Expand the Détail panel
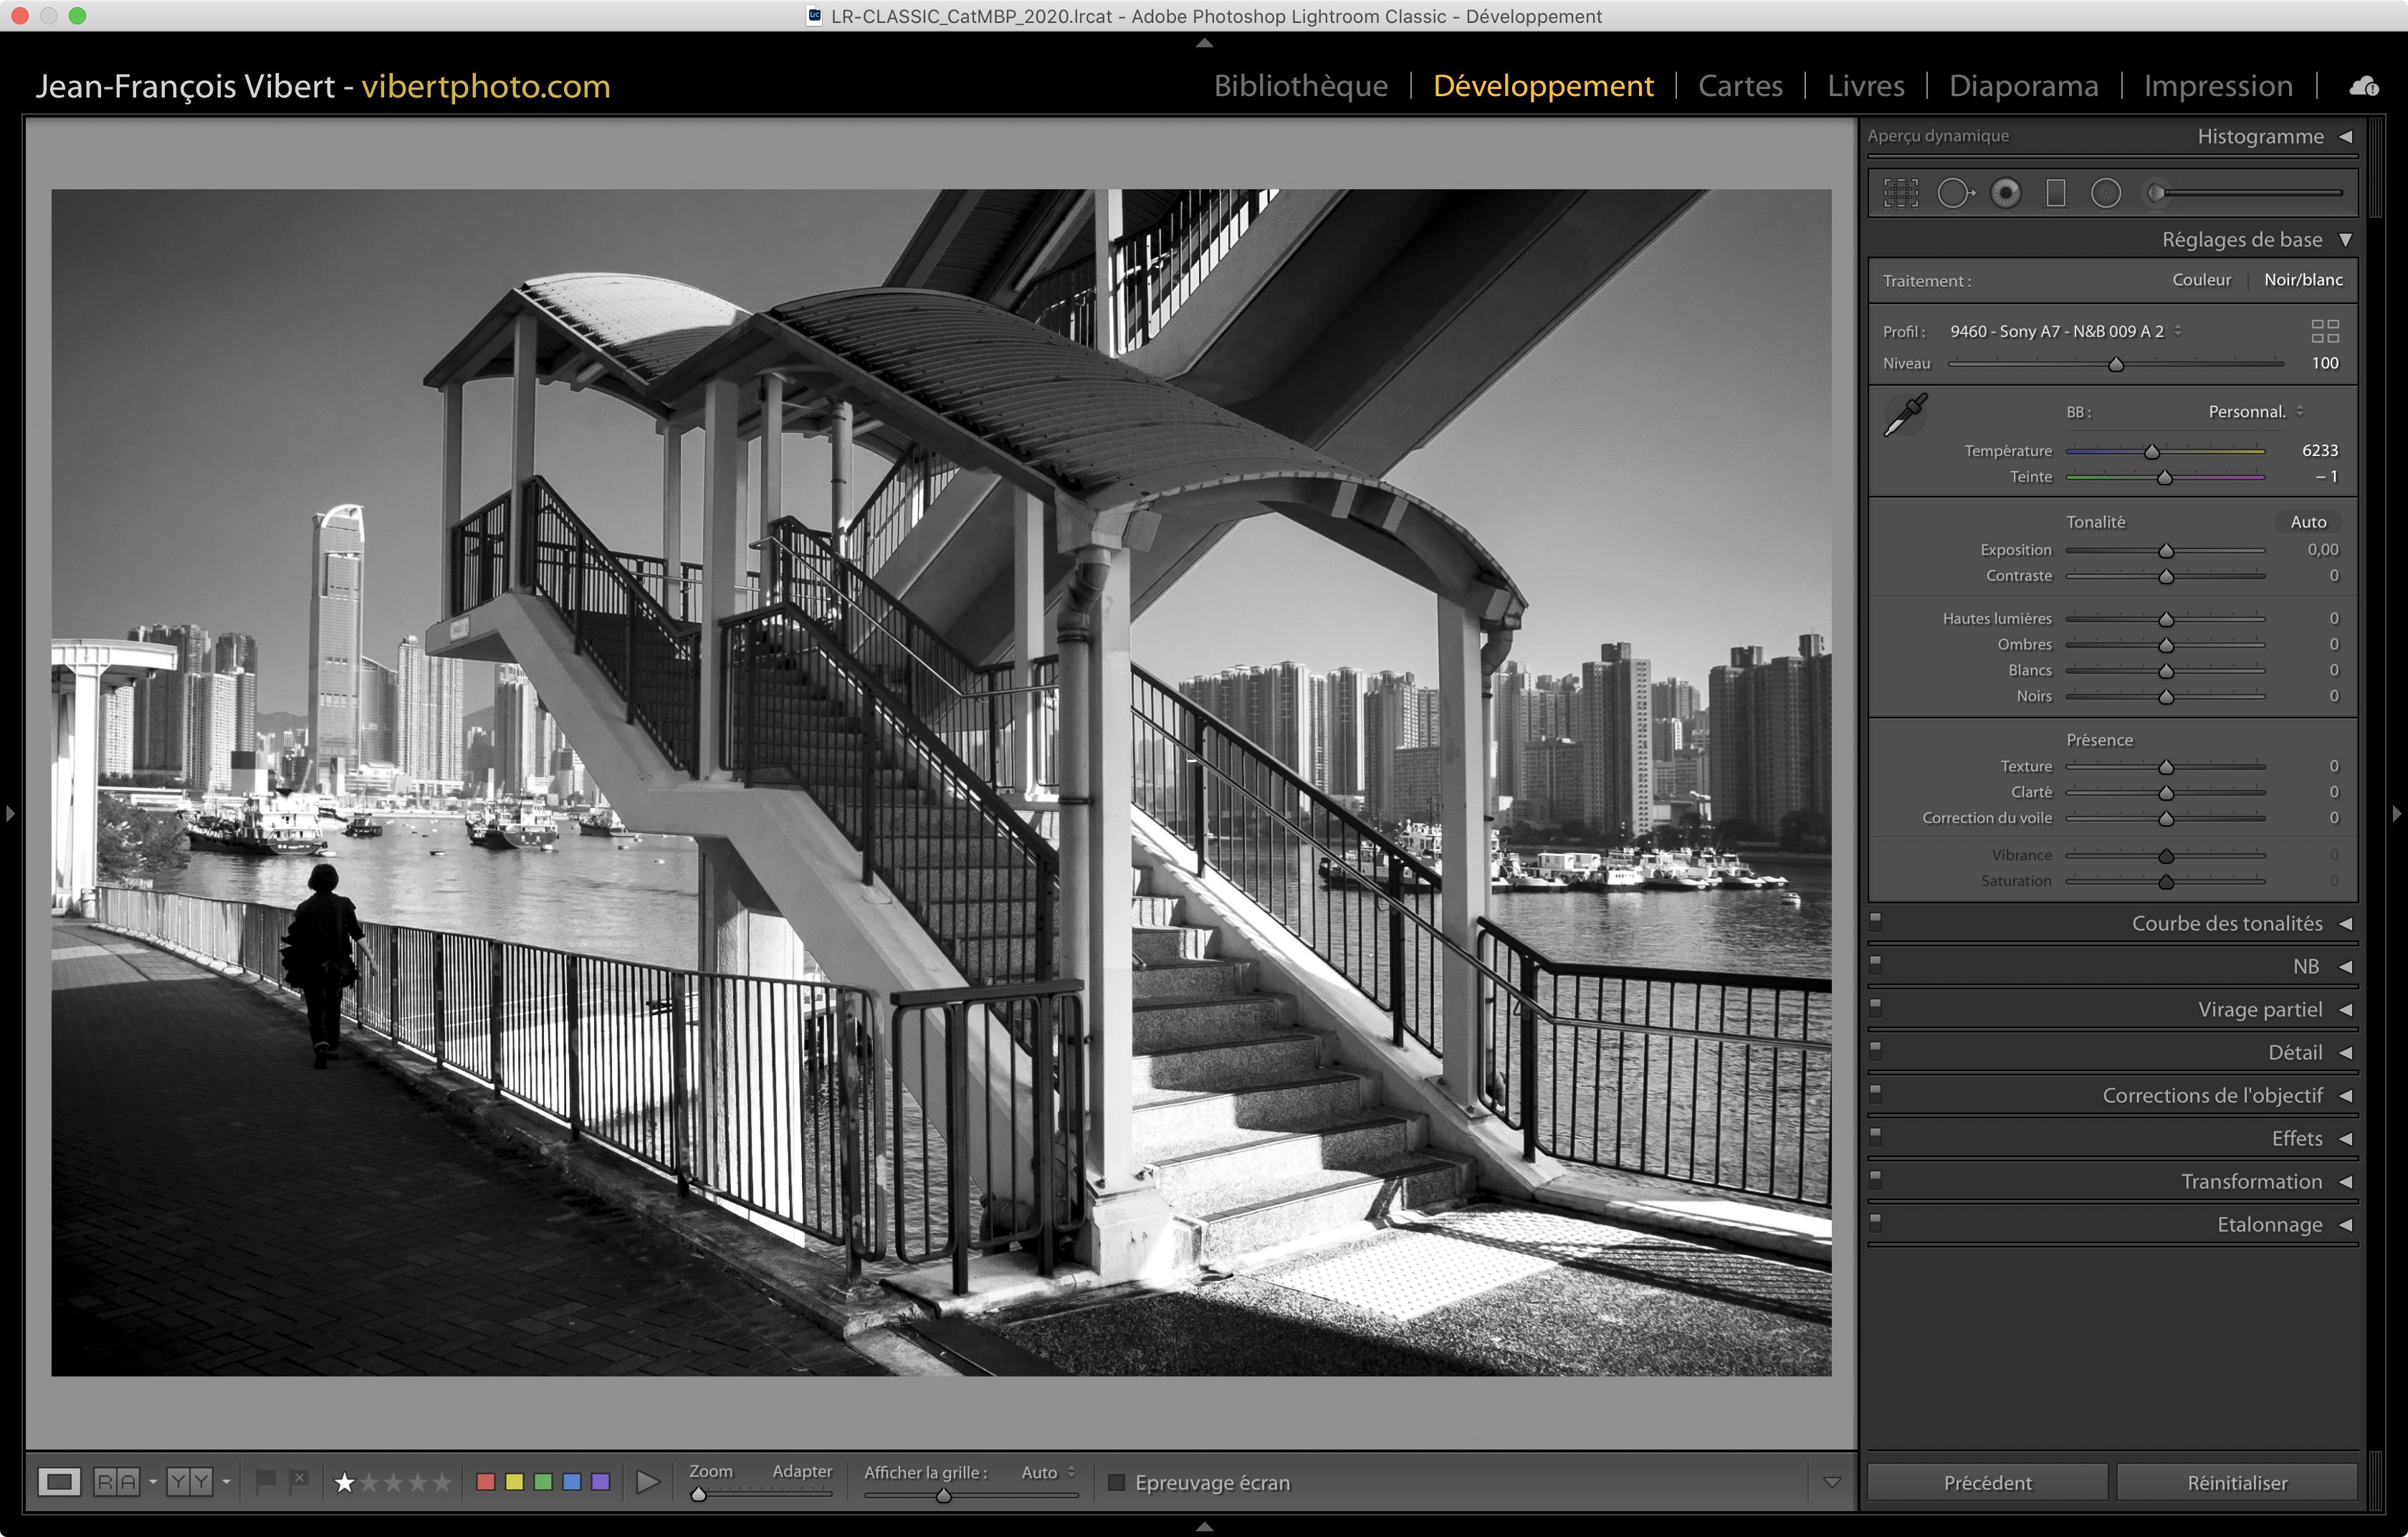 coord(2295,1052)
